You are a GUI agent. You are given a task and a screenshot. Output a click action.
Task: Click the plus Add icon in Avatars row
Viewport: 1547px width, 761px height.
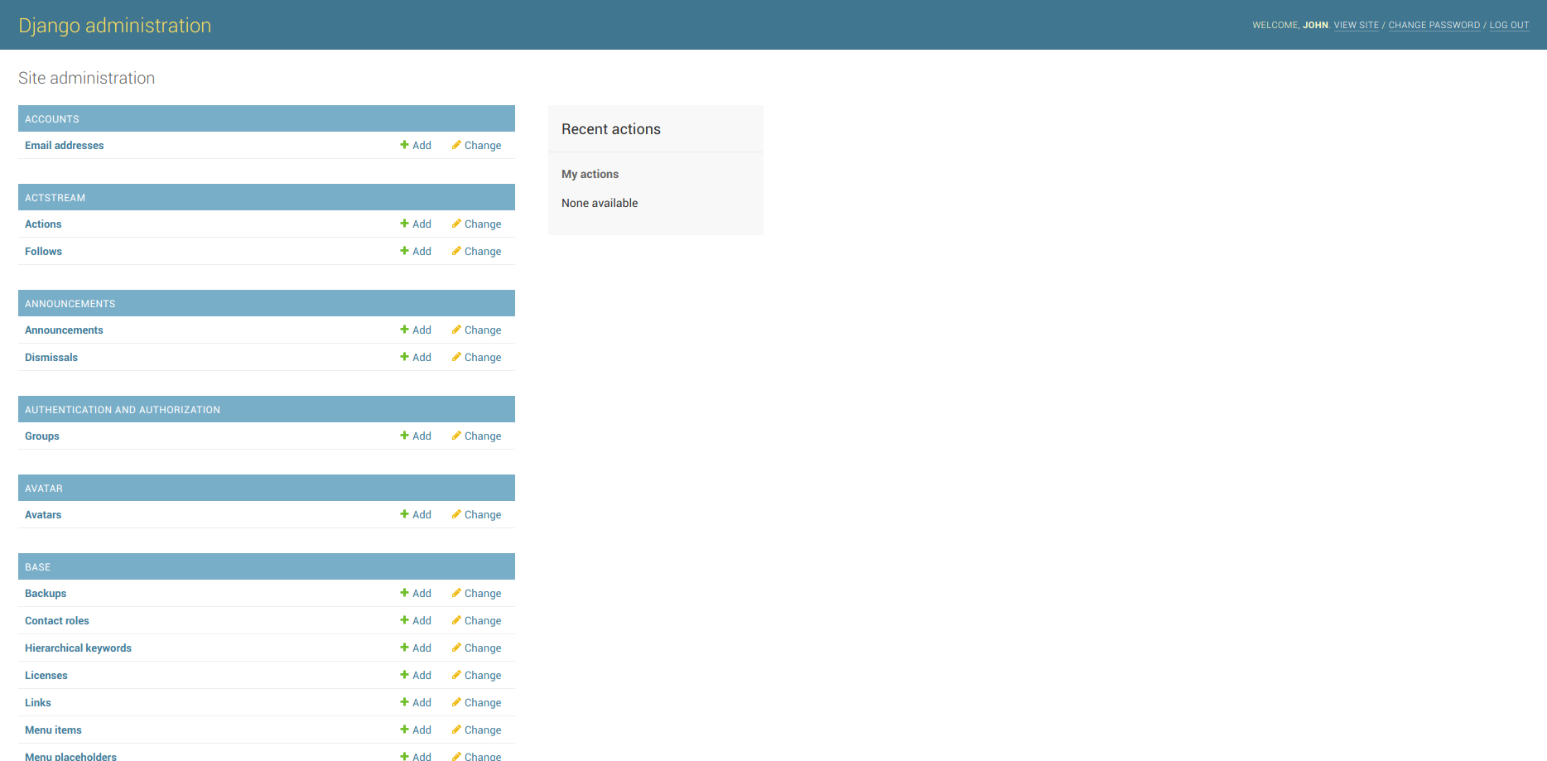[404, 514]
